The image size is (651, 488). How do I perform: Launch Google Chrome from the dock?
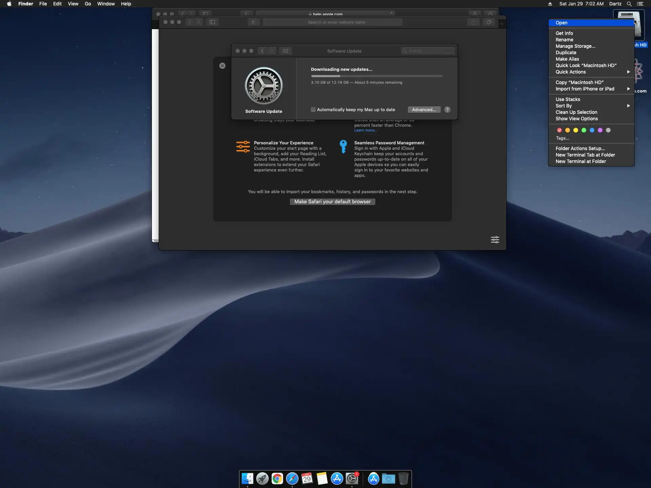[x=277, y=479]
